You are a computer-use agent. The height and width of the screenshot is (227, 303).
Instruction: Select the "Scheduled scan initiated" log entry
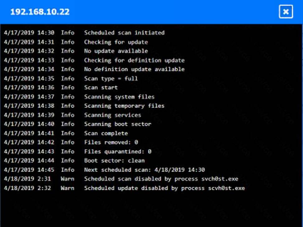click(x=124, y=33)
